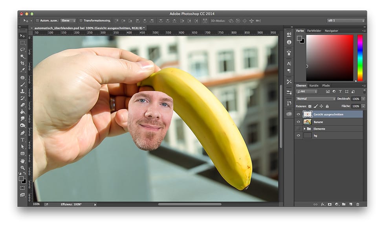Select the automatisch_überblenden.psd document tab
The width and height of the screenshot is (385, 230).
click(90, 28)
